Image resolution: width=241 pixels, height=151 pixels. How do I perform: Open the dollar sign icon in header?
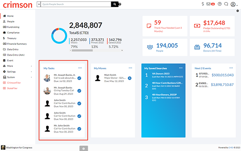[x=203, y=4]
